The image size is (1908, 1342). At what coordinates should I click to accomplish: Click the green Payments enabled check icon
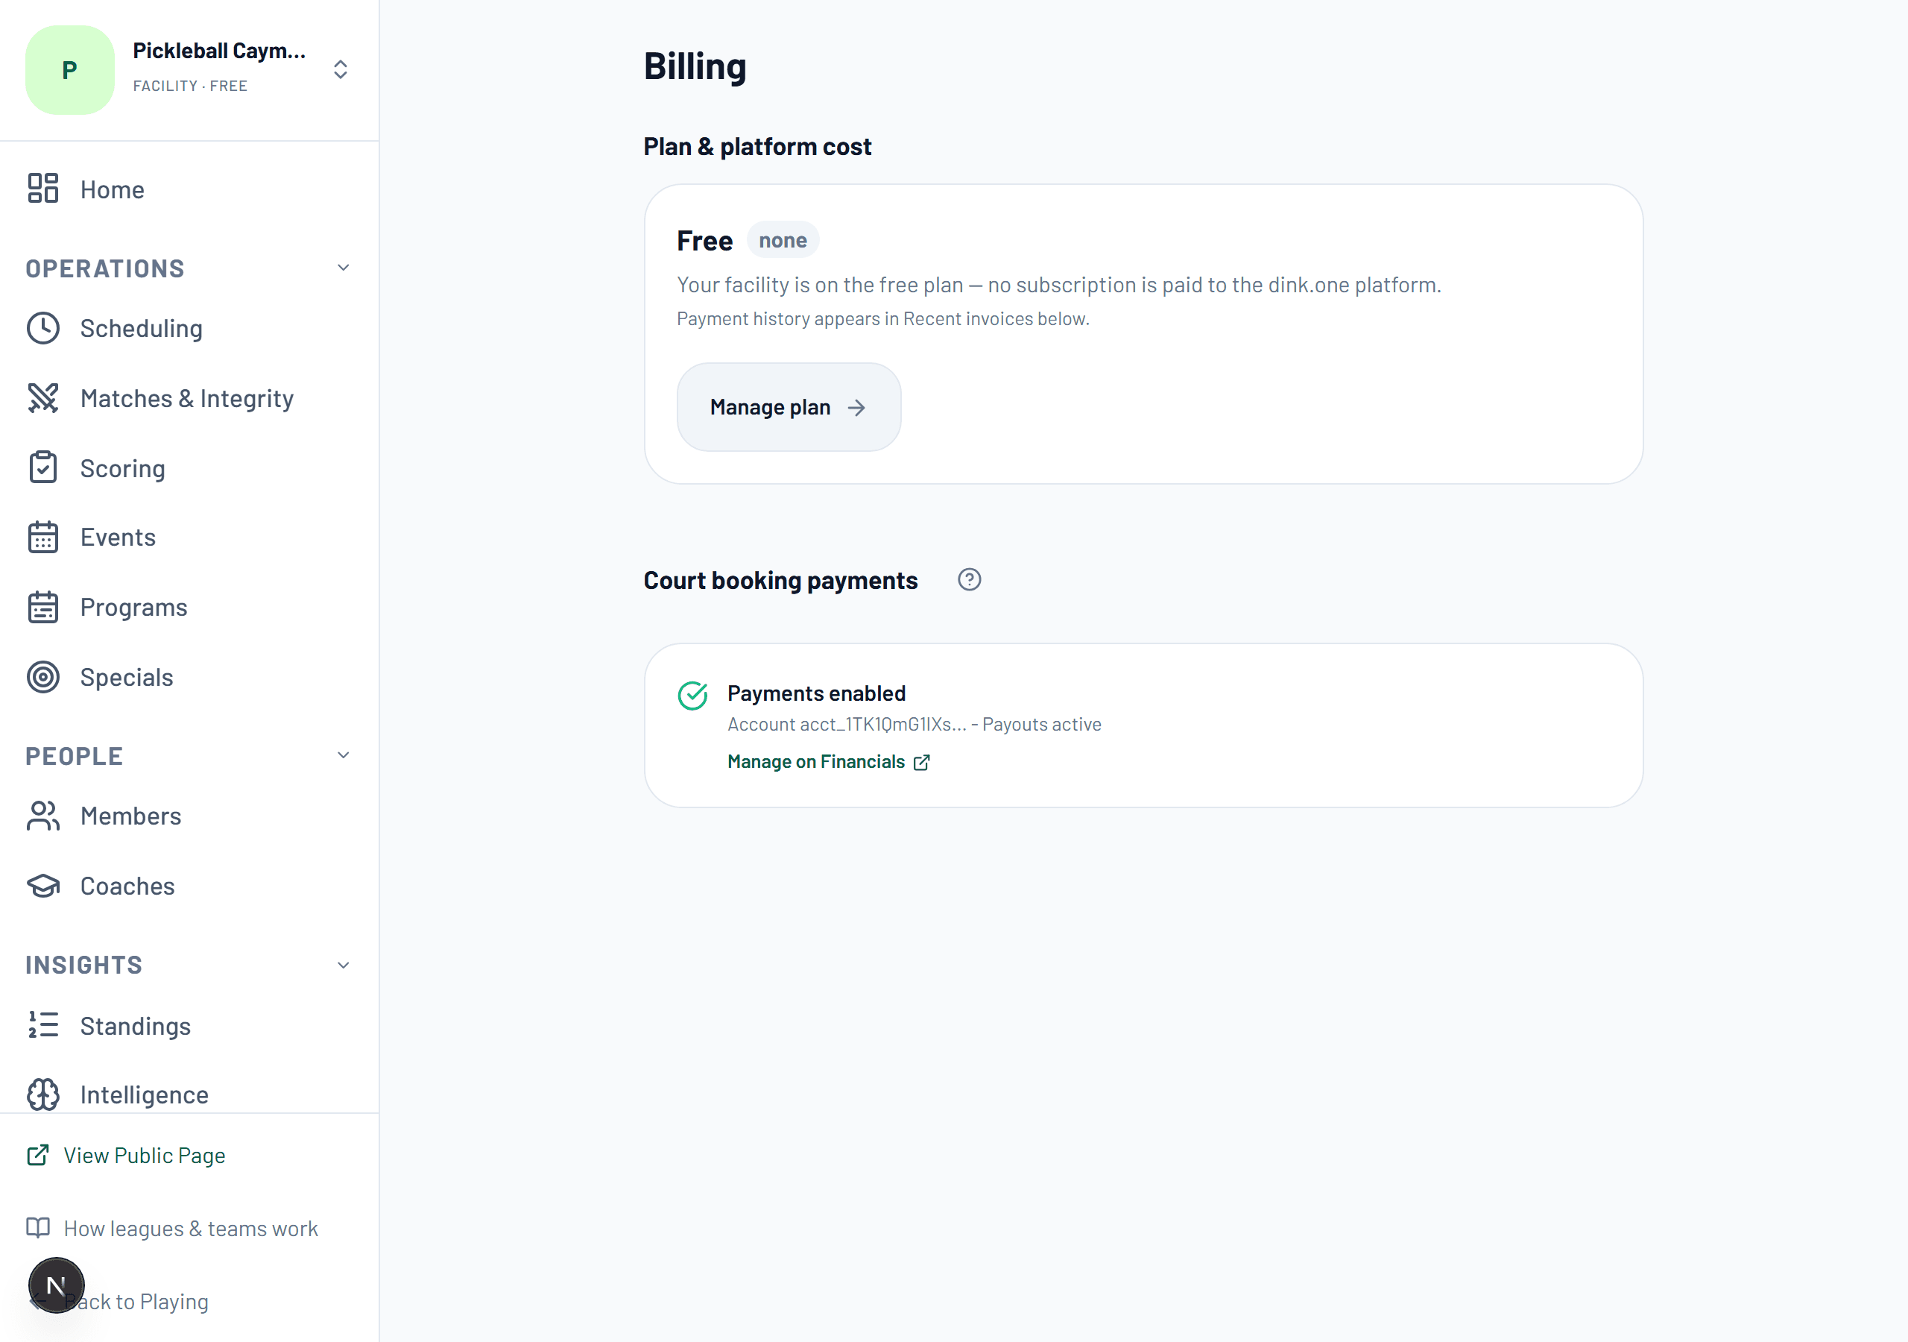[x=692, y=695]
